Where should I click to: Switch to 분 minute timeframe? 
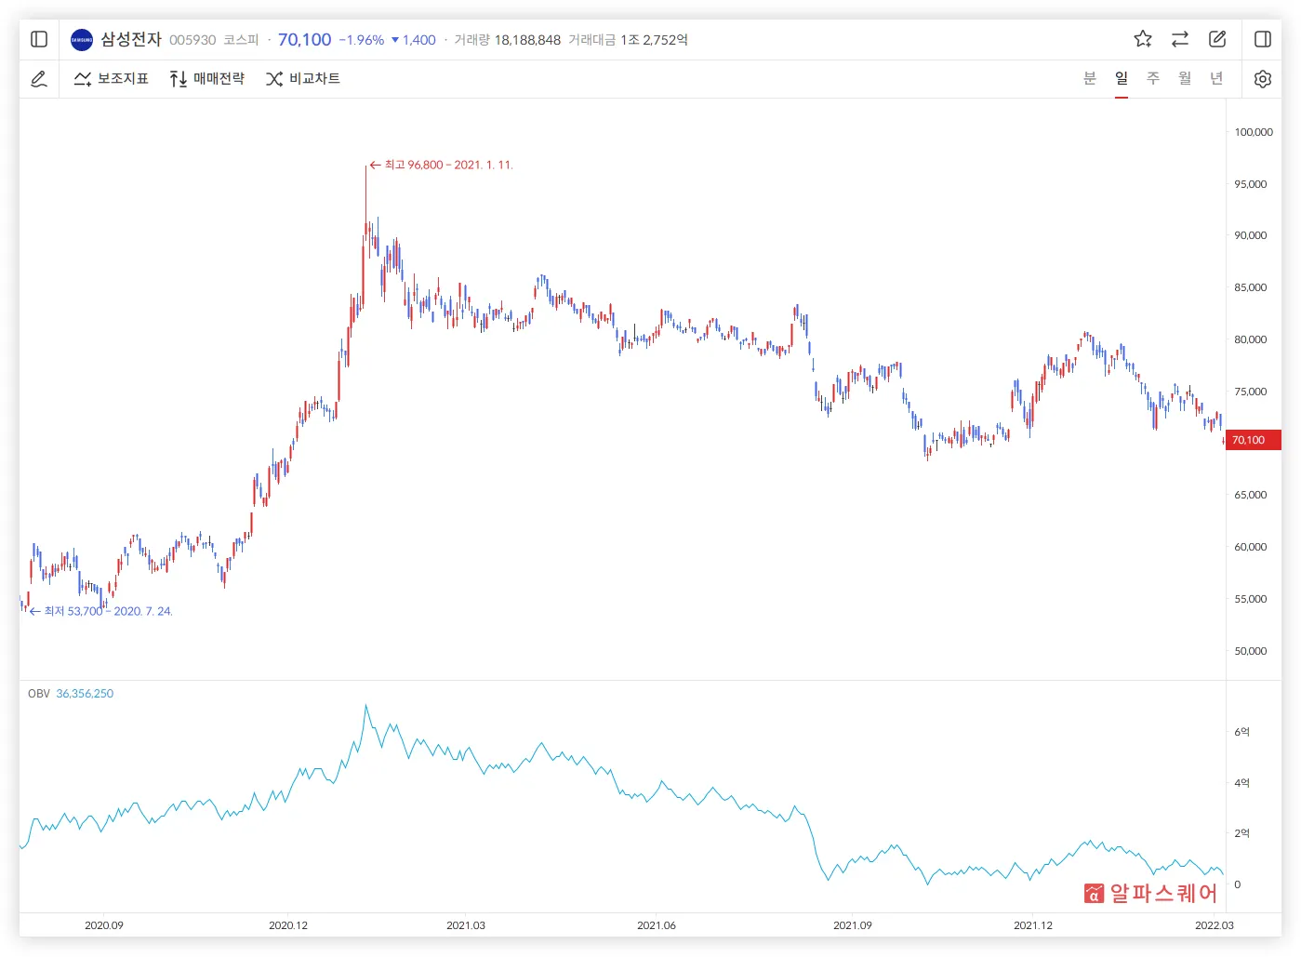(1090, 78)
